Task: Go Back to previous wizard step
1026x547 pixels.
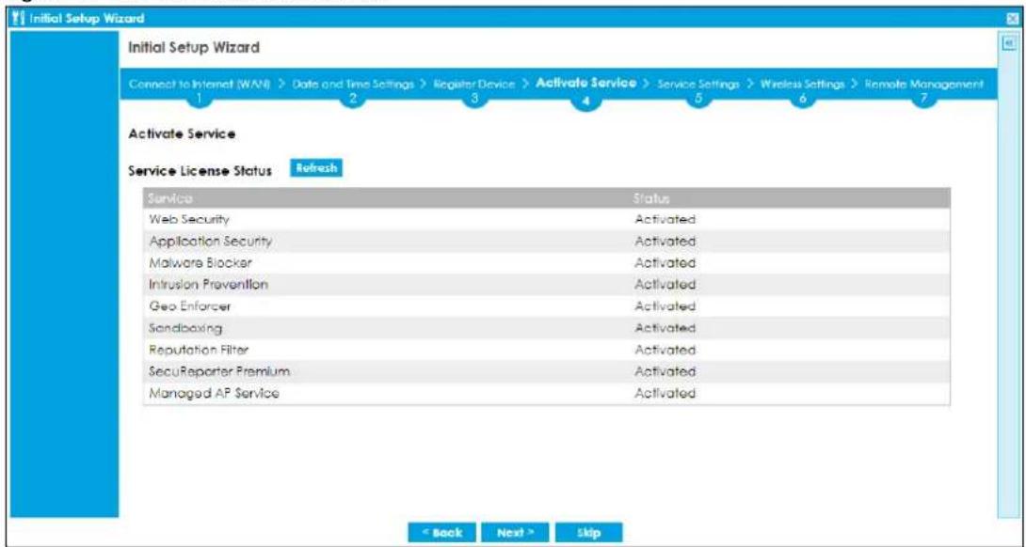Action: tap(441, 533)
